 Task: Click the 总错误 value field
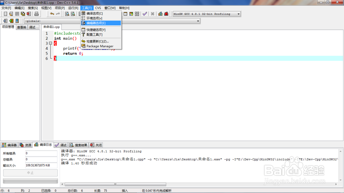pos(41,159)
